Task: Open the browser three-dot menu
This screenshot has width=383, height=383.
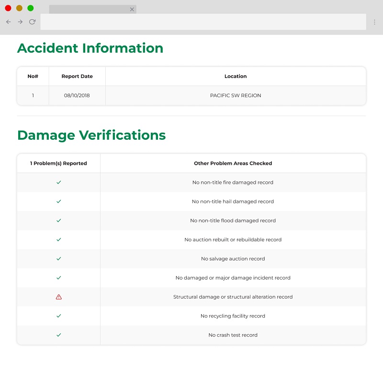Action: [x=374, y=22]
